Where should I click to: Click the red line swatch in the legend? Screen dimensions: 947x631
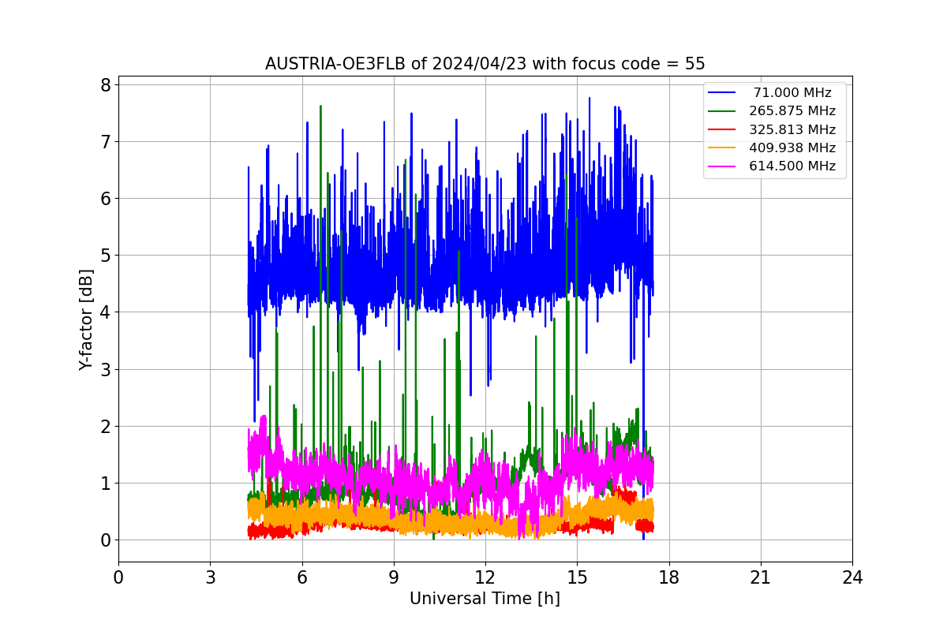(722, 129)
